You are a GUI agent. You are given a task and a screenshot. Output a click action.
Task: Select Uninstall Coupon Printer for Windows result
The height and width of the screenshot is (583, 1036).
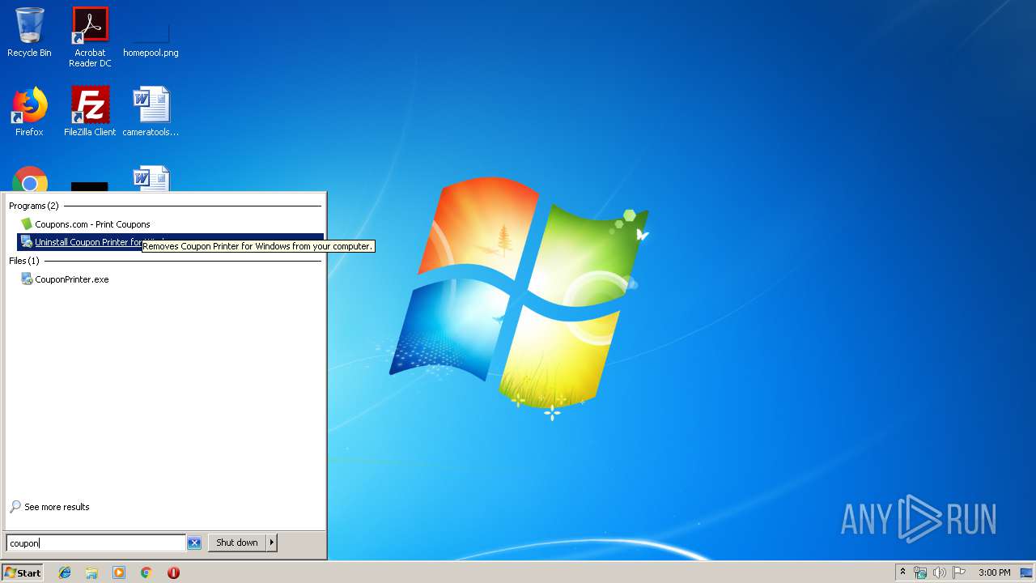click(170, 242)
